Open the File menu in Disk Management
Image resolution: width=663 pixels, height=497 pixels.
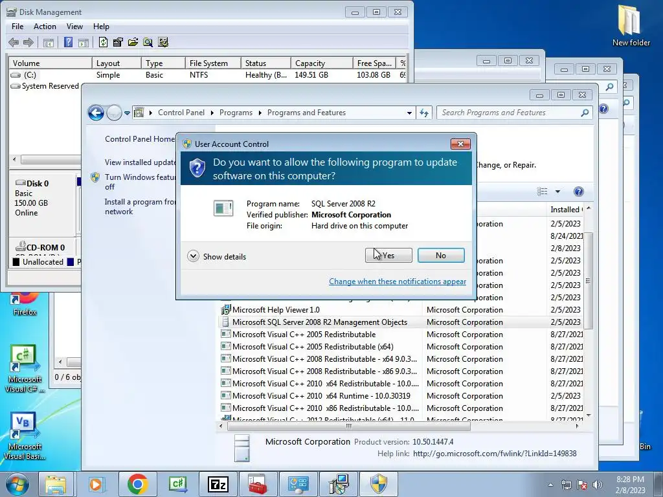[x=17, y=26]
